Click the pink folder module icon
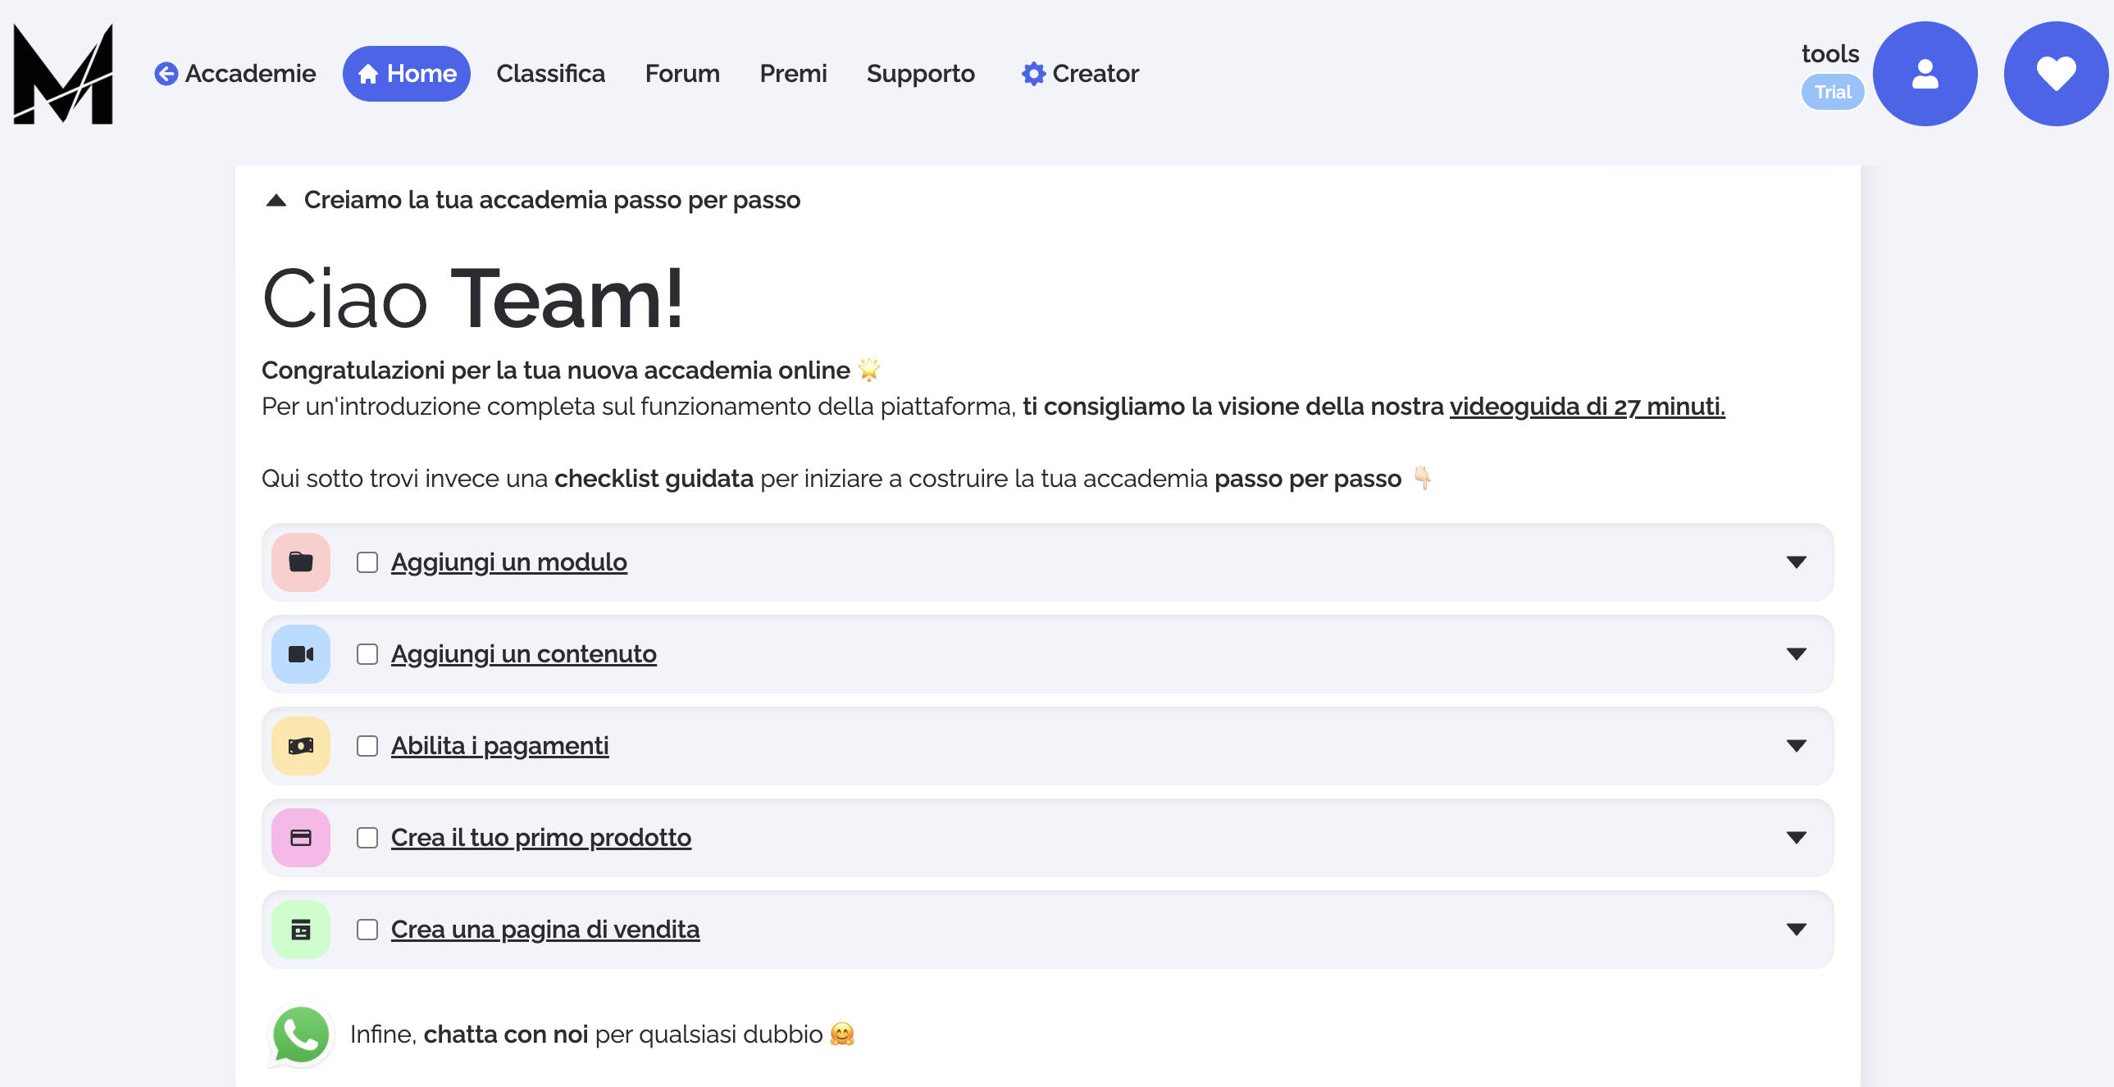The width and height of the screenshot is (2114, 1087). 300,563
